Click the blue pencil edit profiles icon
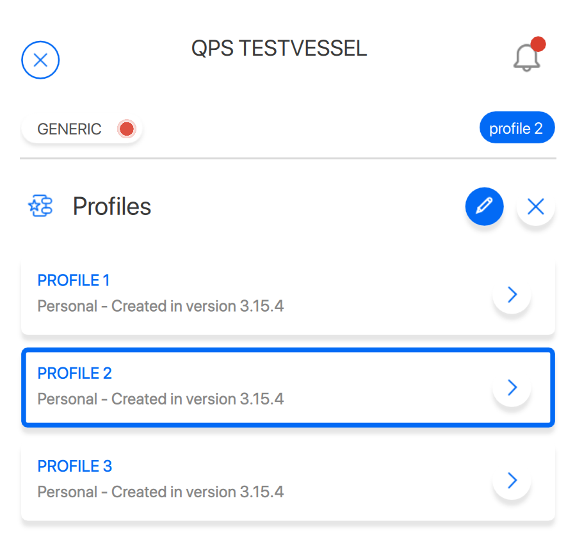This screenshot has width=575, height=544. [x=485, y=206]
